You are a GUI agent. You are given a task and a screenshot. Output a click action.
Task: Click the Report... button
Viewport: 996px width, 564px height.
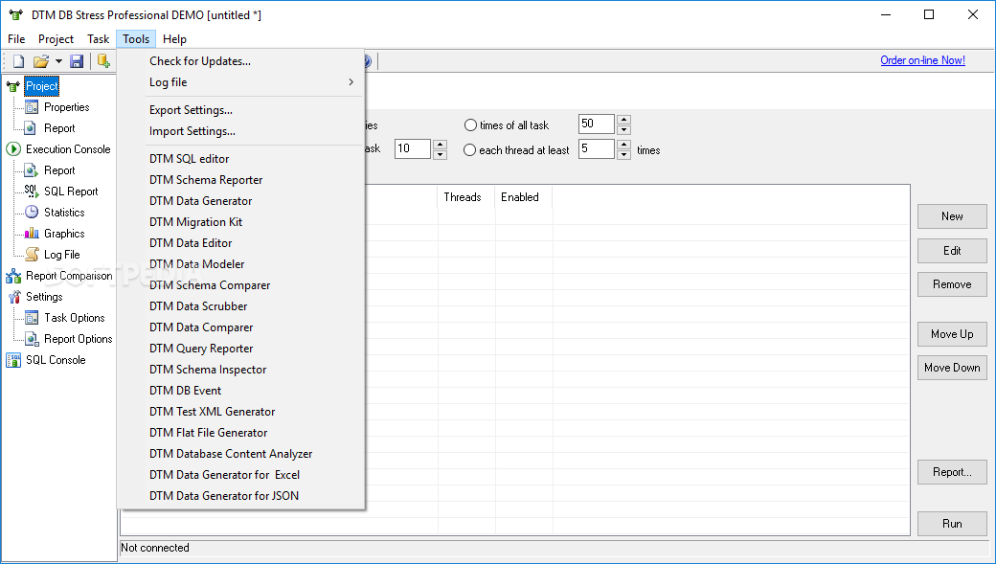(x=952, y=472)
